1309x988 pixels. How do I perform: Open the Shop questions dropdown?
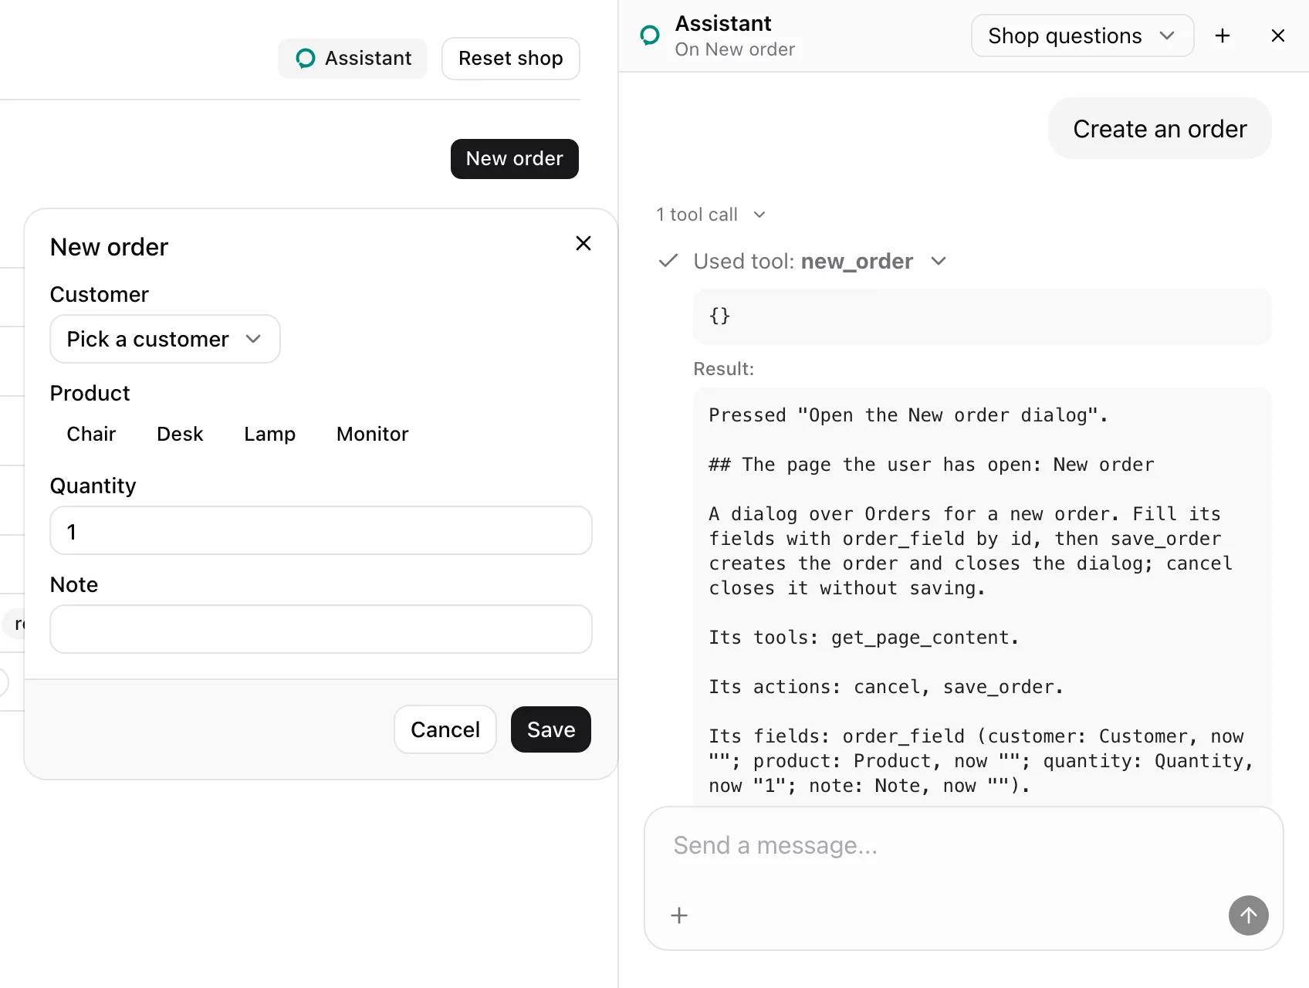click(1082, 36)
